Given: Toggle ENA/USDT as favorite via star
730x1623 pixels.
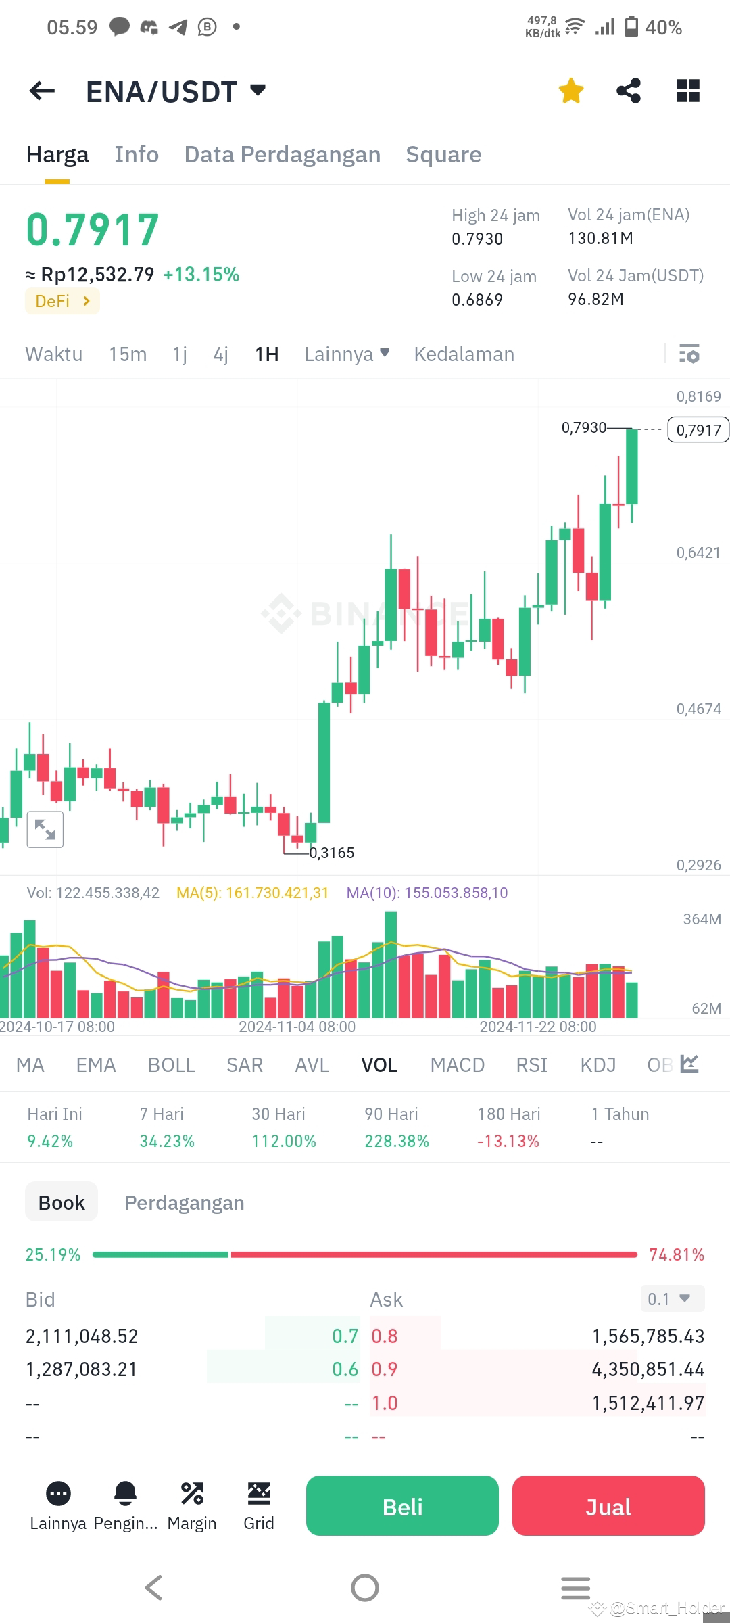Looking at the screenshot, I should click(570, 90).
